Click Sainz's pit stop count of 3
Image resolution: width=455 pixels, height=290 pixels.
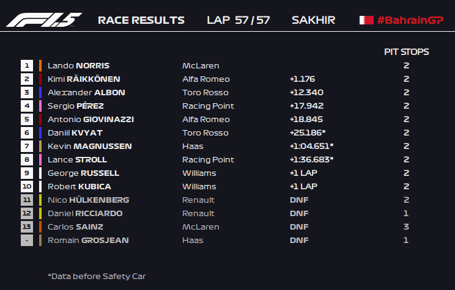pos(406,227)
